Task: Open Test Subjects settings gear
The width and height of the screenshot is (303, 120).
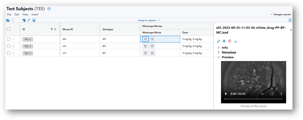Action: (49, 9)
